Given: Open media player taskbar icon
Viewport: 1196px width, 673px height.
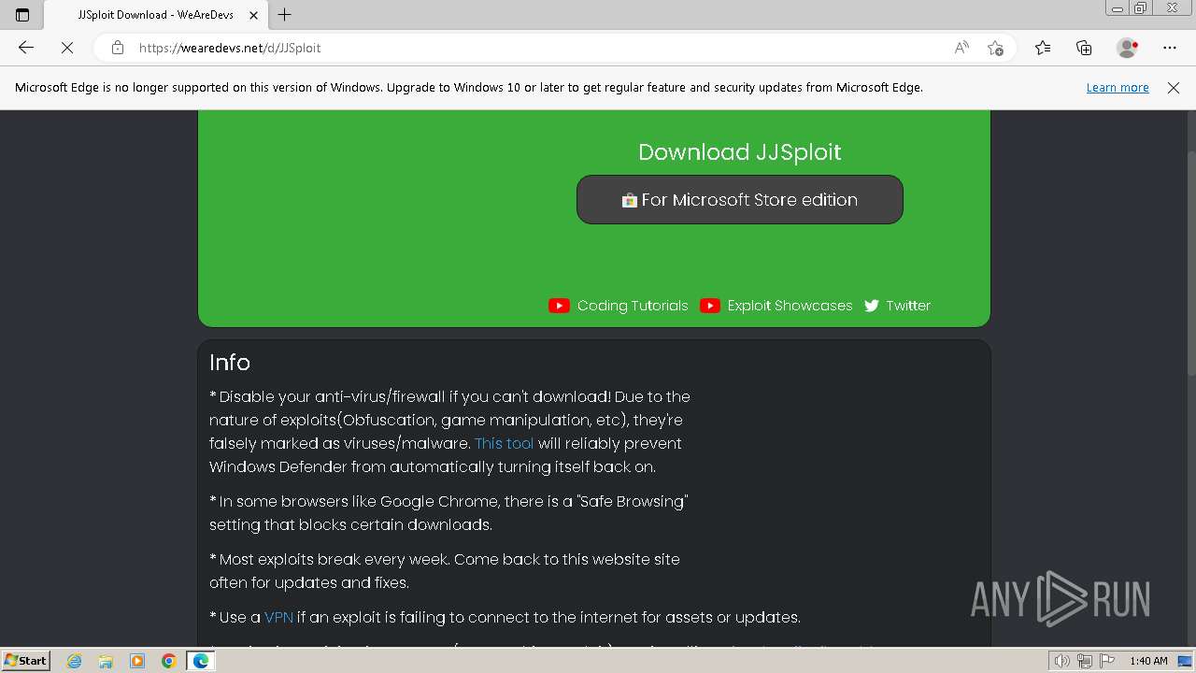Looking at the screenshot, I should 137,661.
